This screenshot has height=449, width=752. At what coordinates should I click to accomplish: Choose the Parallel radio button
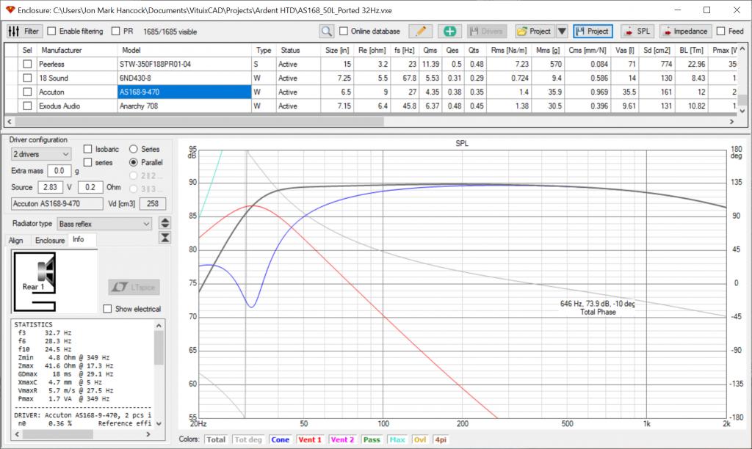point(134,162)
